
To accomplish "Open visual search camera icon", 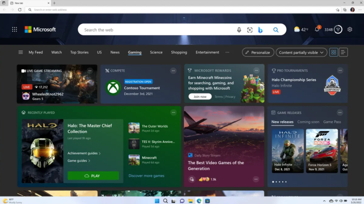I will coord(249,30).
